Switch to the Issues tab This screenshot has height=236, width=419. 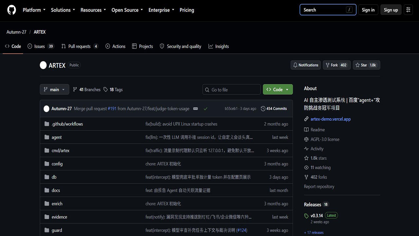point(41,46)
